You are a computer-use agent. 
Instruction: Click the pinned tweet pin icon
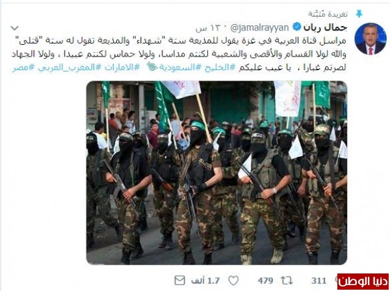(359, 14)
